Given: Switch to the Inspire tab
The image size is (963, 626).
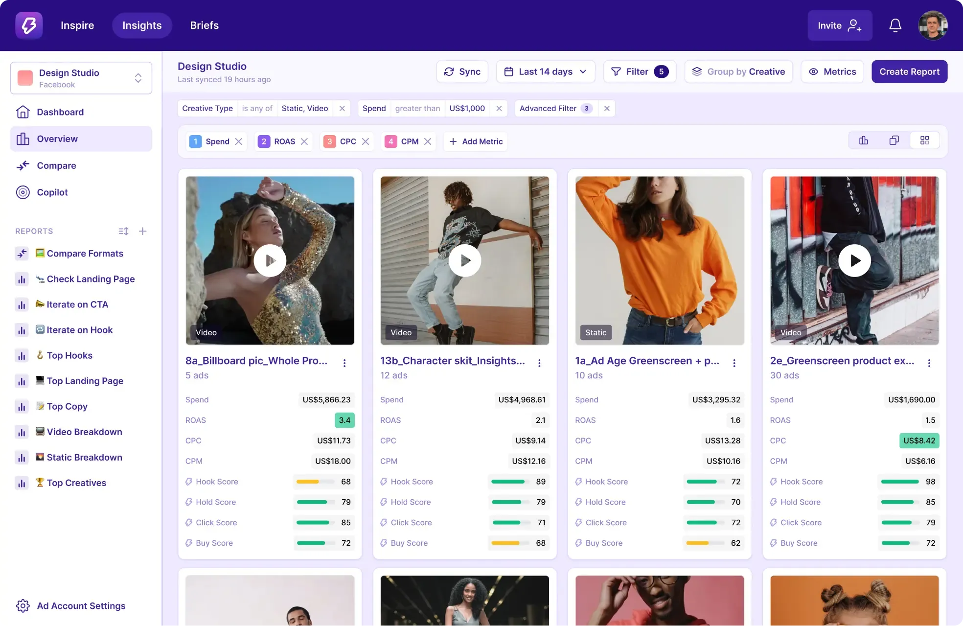Looking at the screenshot, I should pyautogui.click(x=77, y=25).
